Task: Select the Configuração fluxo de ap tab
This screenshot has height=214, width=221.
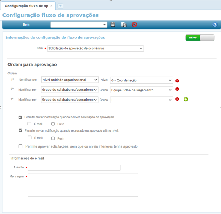Action: (x=26, y=6)
